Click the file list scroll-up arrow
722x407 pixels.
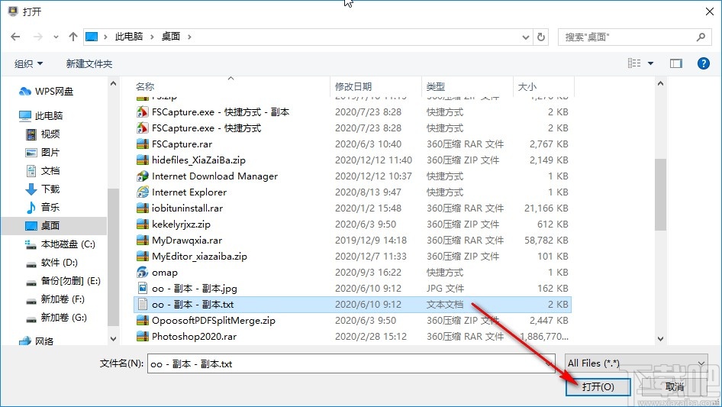(x=660, y=84)
